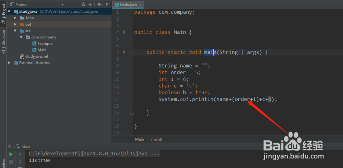Viewport: 343px width, 168px height.
Task: Open the Main tab in Run panel
Action: pos(23,146)
